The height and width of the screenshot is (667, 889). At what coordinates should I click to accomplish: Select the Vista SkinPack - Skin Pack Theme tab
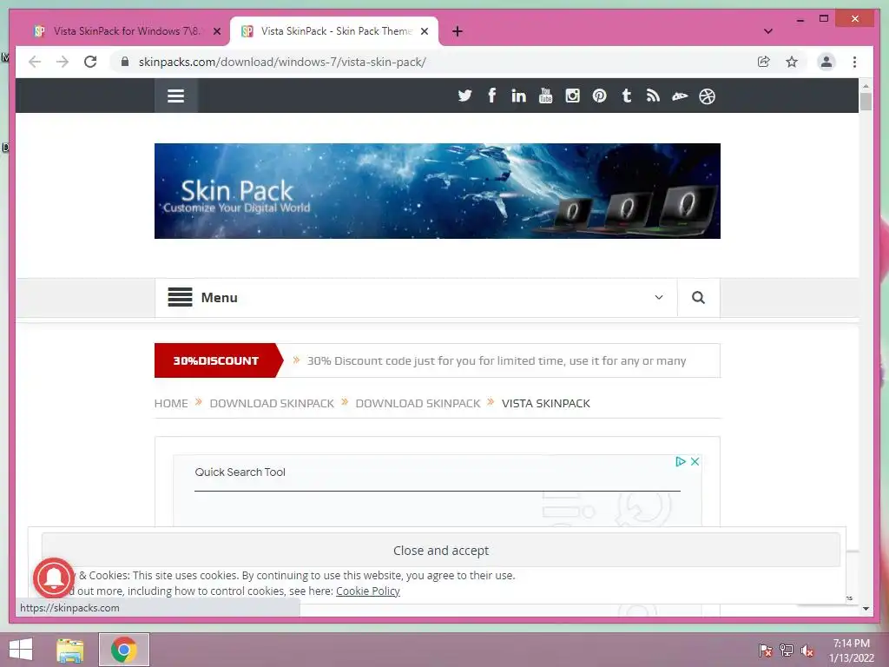coord(336,31)
